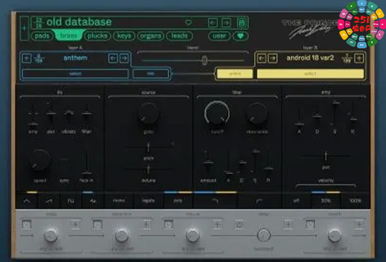Set voice mode to legato
Screen dimensions: 386x262
coord(148,201)
